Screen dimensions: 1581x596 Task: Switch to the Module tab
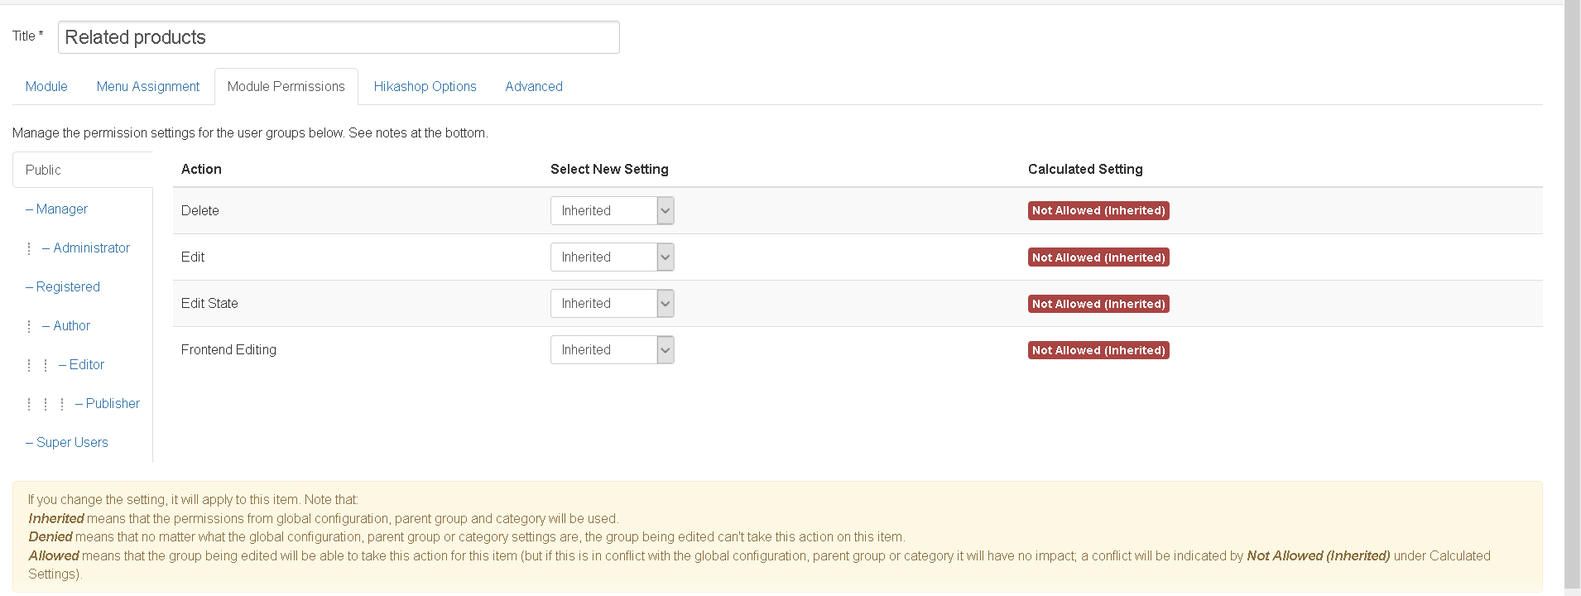pos(46,87)
